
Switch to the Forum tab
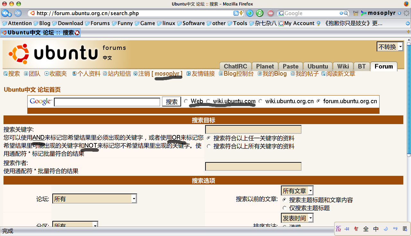click(384, 66)
